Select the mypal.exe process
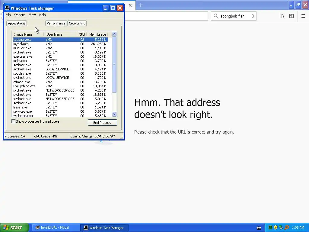309x232 pixels. pos(60,44)
